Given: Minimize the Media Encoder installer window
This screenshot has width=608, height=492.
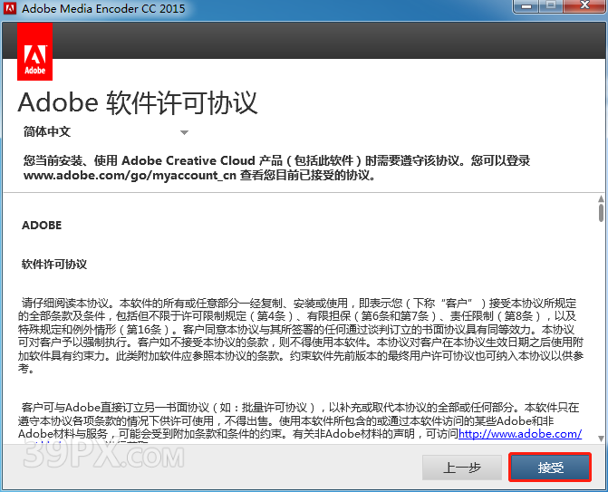Looking at the screenshot, I should point(526,6).
